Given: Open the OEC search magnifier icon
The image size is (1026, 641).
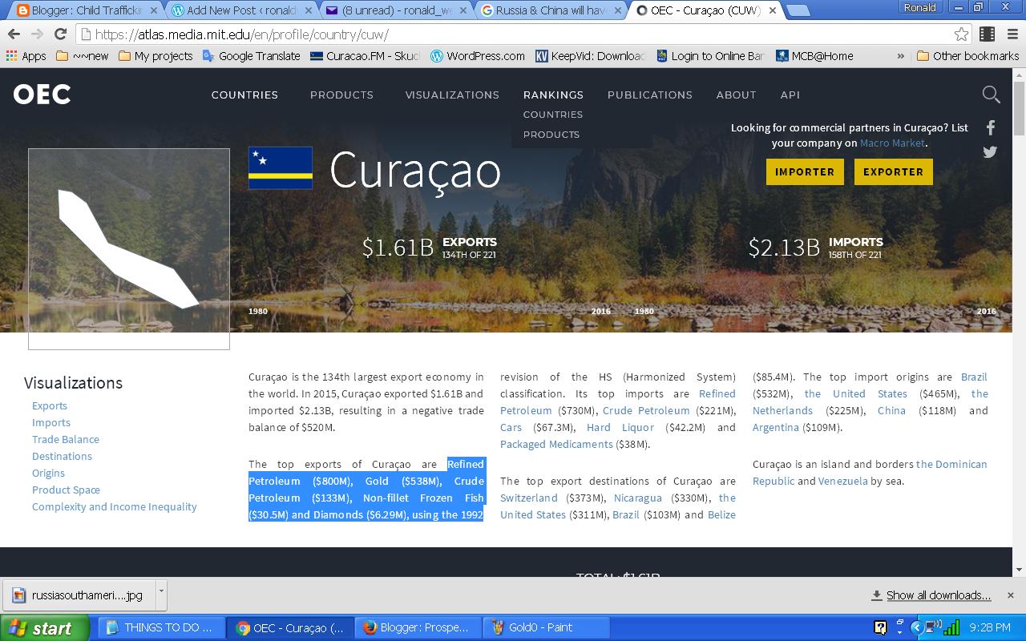Looking at the screenshot, I should tap(991, 95).
